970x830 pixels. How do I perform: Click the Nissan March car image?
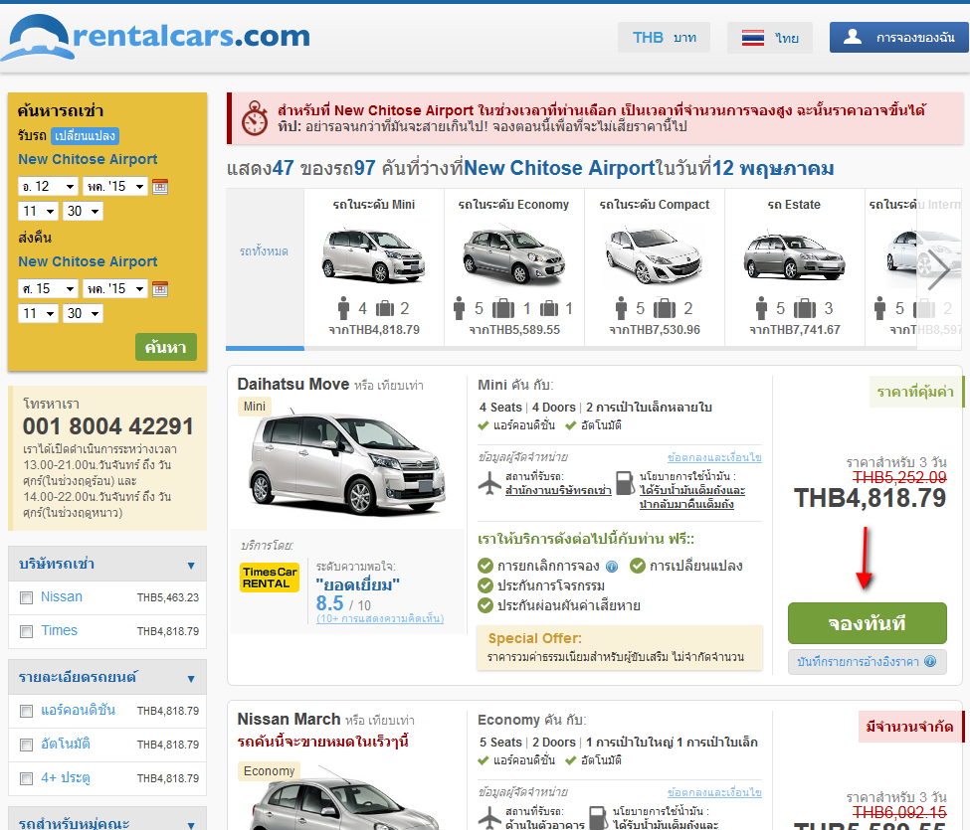coord(346,798)
